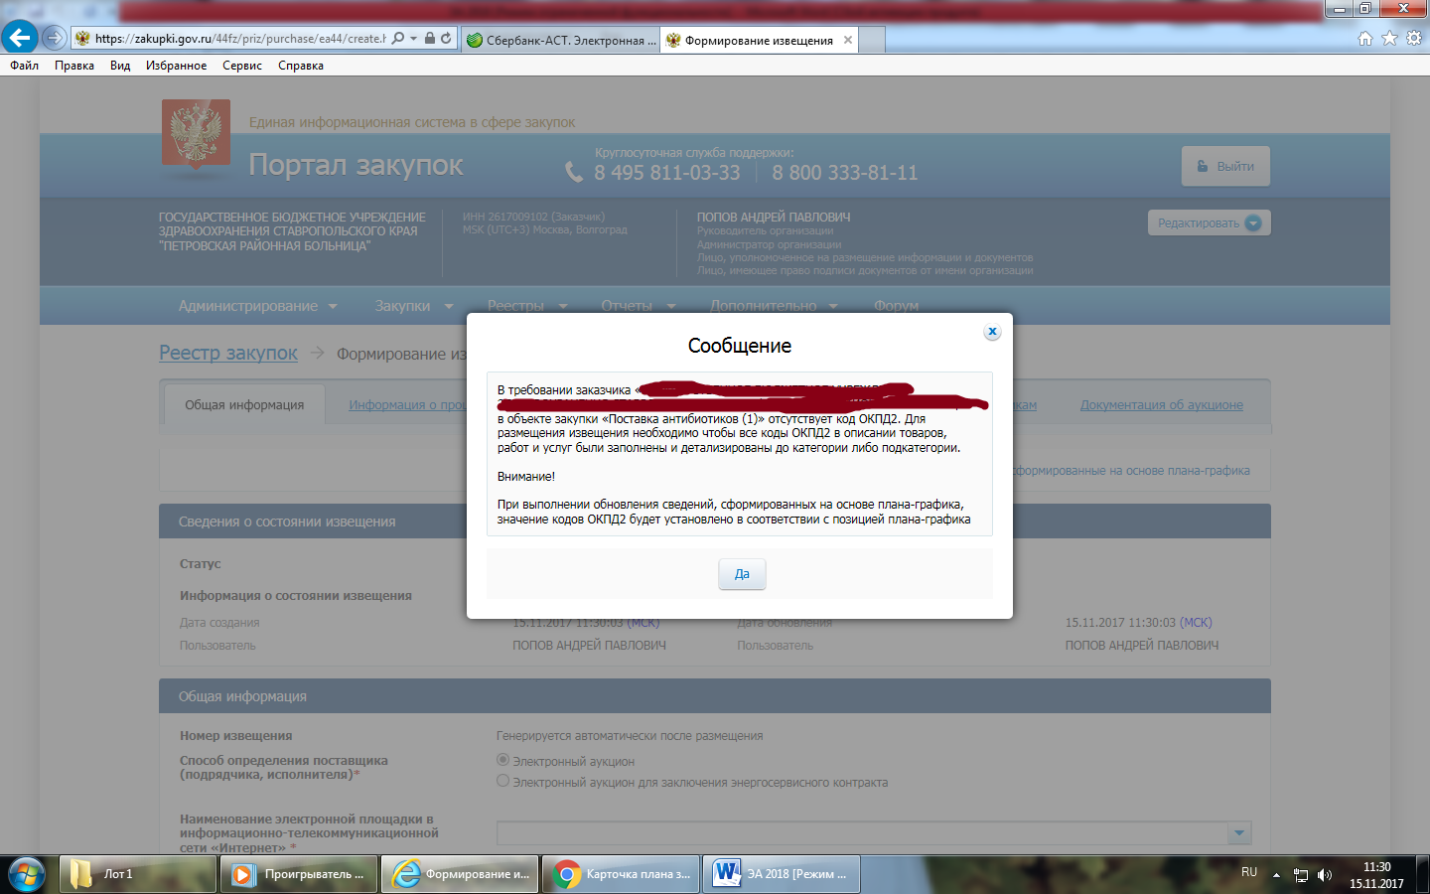Select the Электронный аукцион radio button
The height and width of the screenshot is (894, 1430).
click(503, 760)
